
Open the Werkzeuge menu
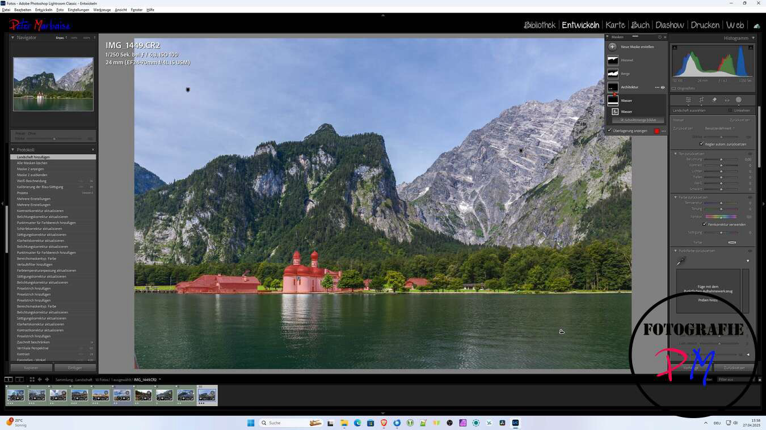pyautogui.click(x=102, y=10)
